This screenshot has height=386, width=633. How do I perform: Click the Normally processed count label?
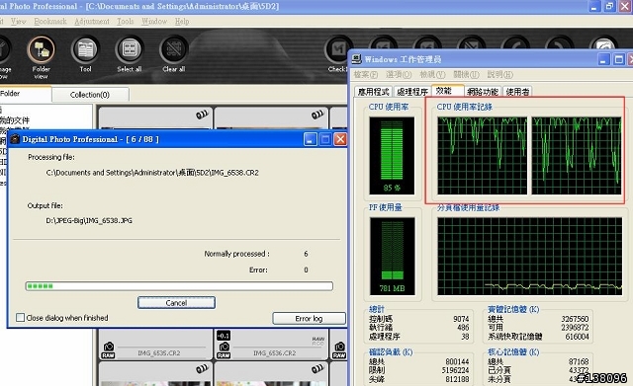(236, 254)
